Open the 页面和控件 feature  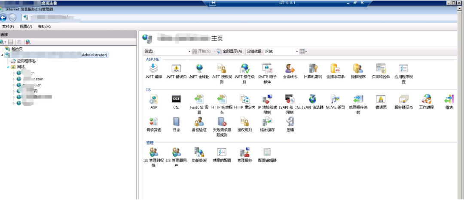point(381,72)
